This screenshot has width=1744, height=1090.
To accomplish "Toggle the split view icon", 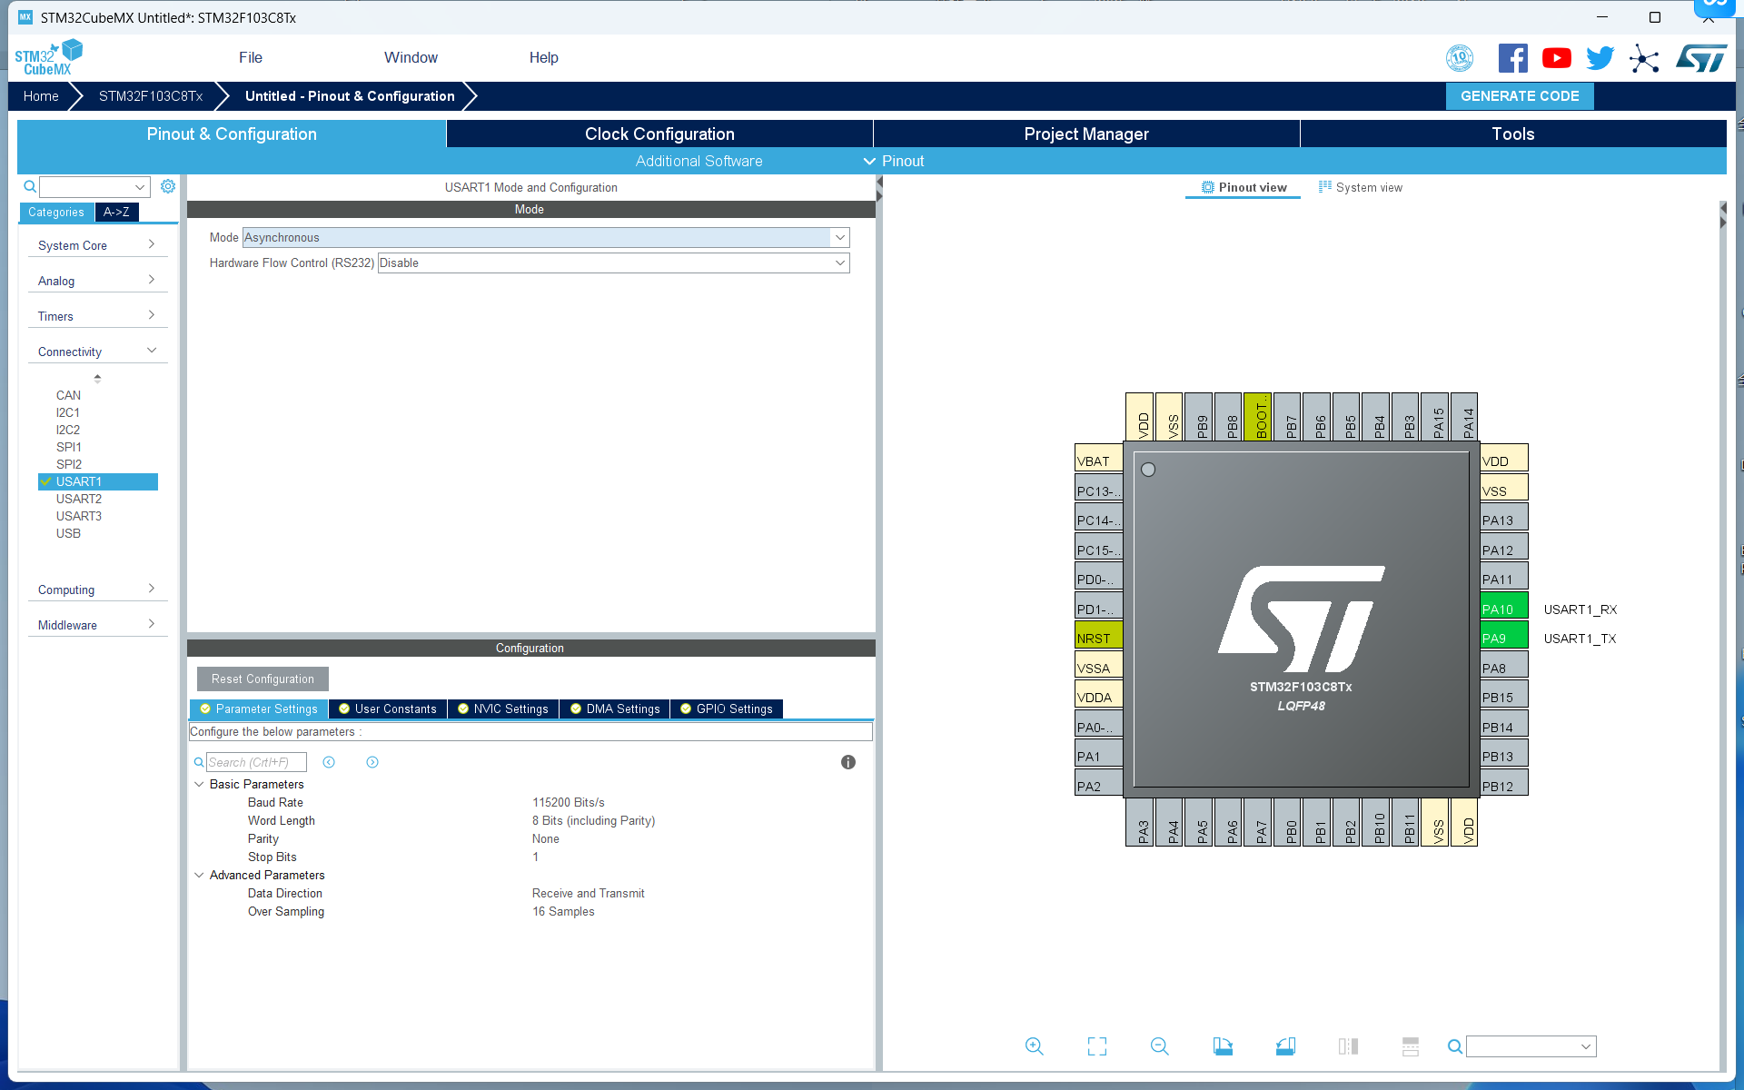I will 1348,1046.
